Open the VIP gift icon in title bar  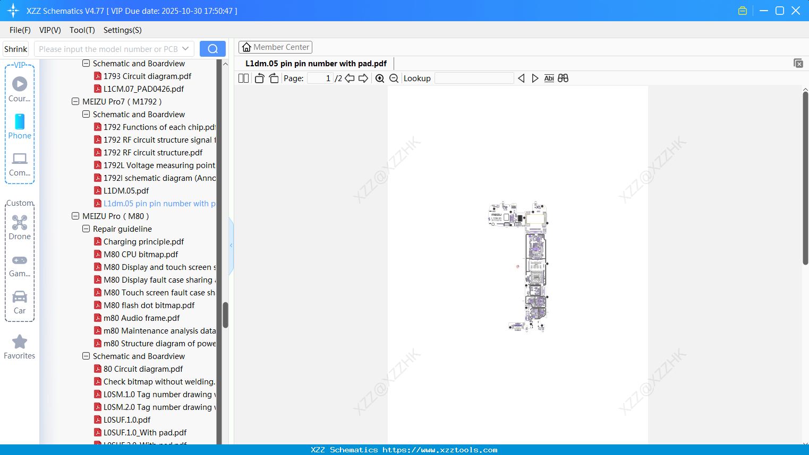click(x=743, y=11)
